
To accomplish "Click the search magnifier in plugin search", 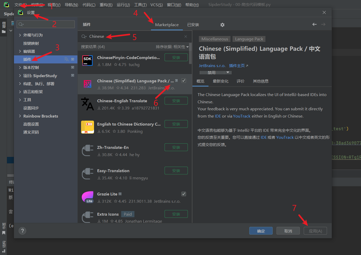I will (x=84, y=37).
